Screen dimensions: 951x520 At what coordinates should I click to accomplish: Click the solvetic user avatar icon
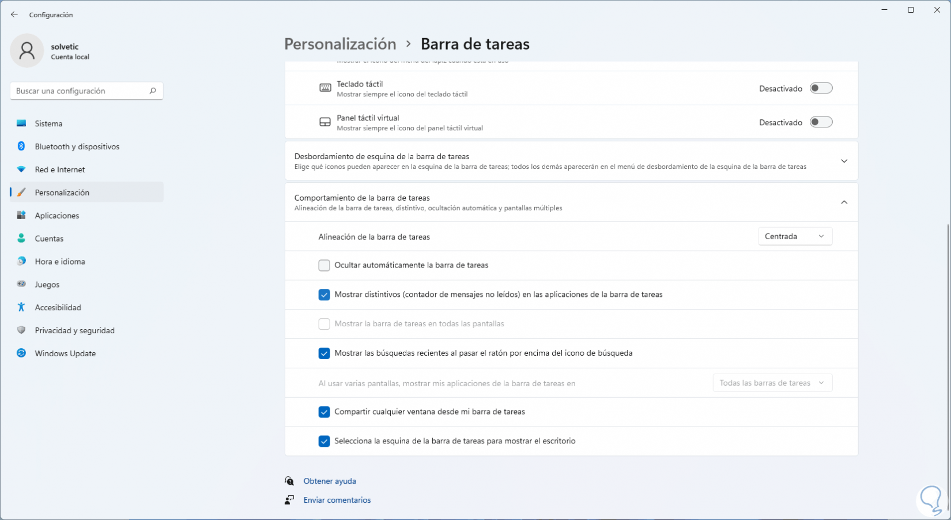tap(27, 51)
